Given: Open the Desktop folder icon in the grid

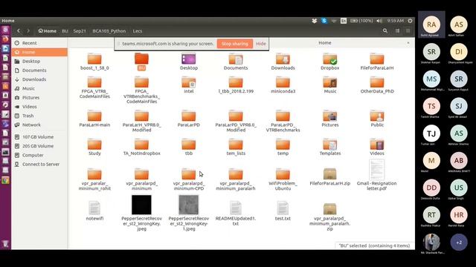Looking at the screenshot, I should (188, 59).
